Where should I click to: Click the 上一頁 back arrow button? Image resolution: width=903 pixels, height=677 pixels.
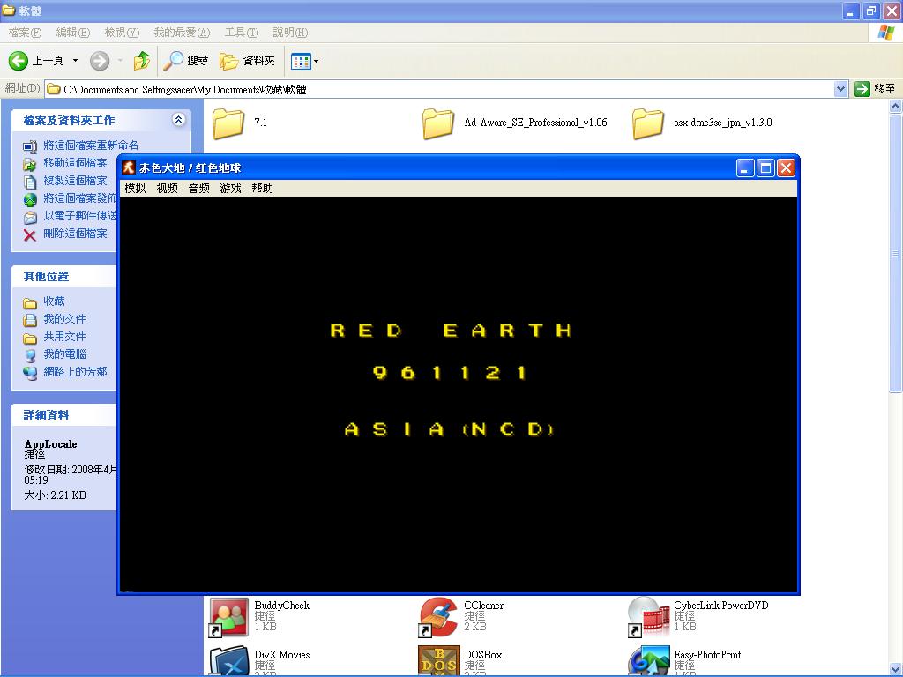tap(35, 61)
